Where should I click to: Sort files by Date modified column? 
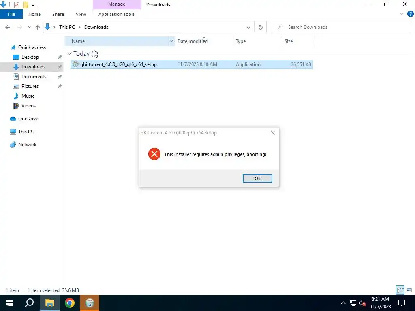(x=204, y=41)
